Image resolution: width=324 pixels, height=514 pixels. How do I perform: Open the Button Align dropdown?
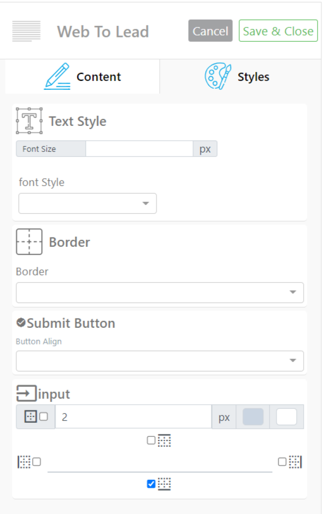coord(160,361)
